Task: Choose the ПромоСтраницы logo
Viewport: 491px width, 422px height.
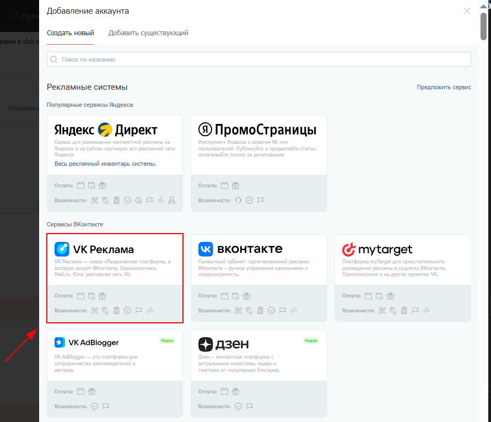Action: click(x=257, y=129)
